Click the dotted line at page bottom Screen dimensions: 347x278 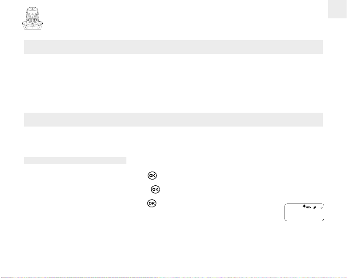click(174, 277)
